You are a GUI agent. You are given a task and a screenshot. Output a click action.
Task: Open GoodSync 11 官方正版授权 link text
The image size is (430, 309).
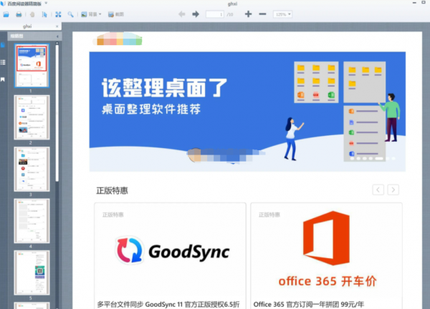tap(168, 304)
